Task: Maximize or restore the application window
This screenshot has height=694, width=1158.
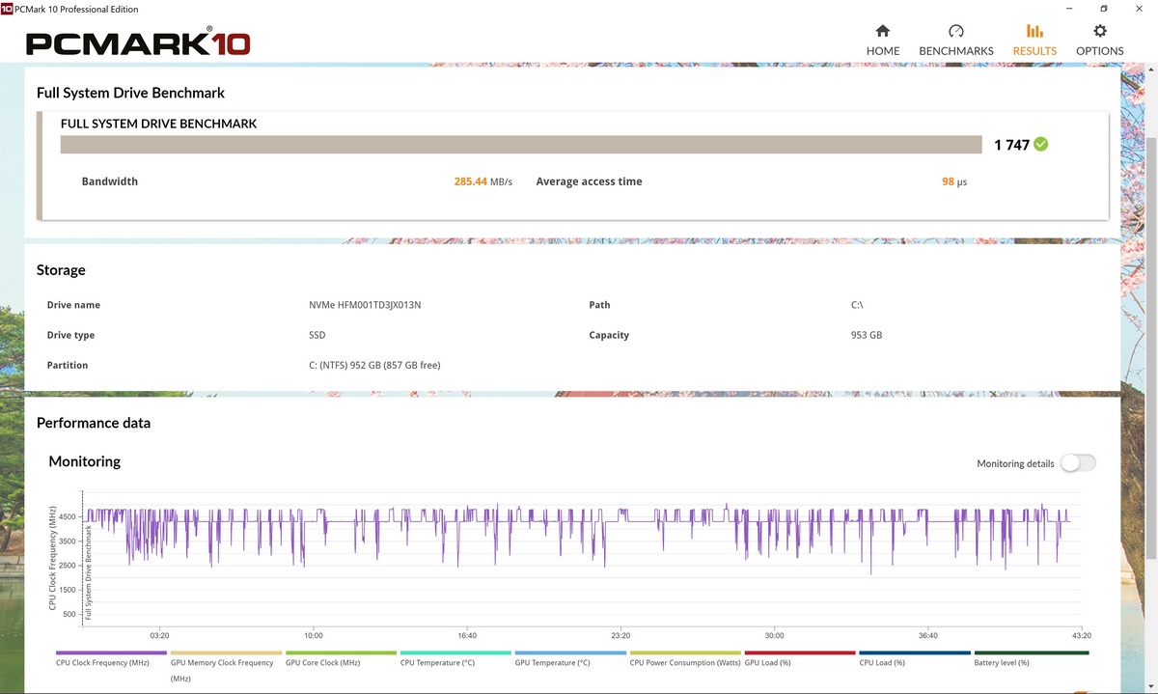Action: point(1104,9)
